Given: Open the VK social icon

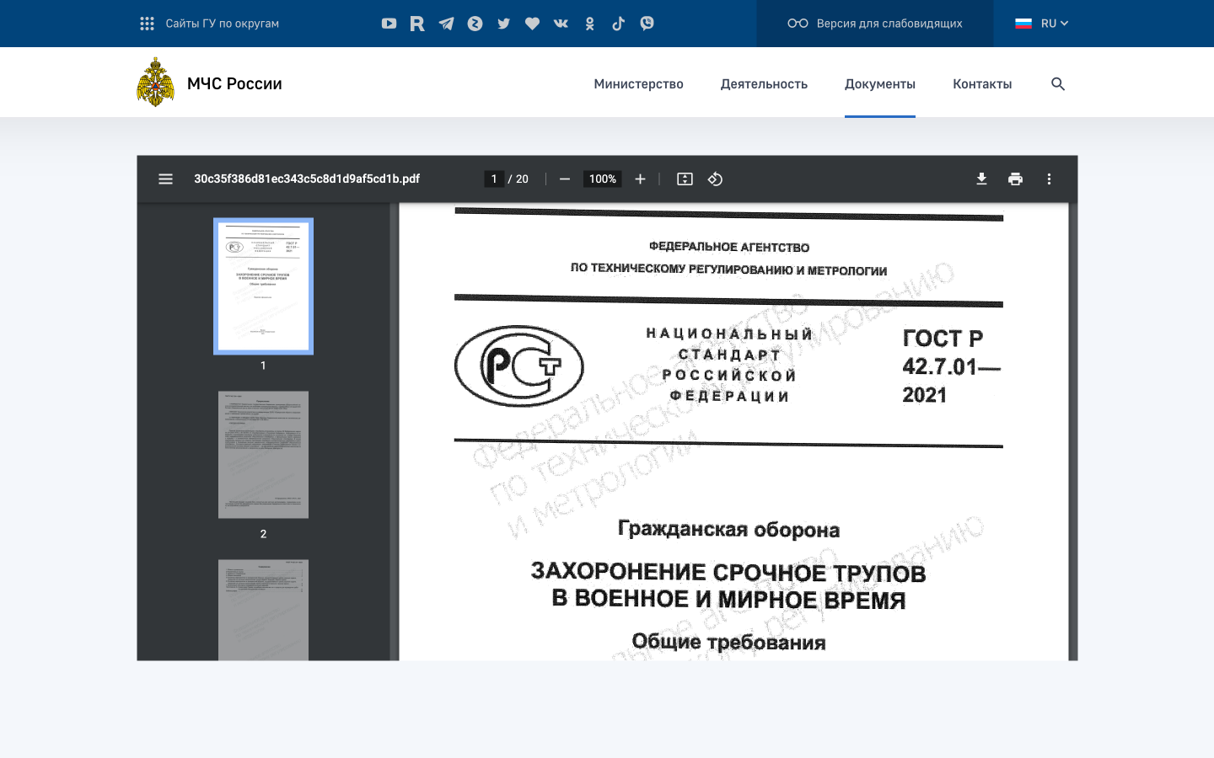Looking at the screenshot, I should click(x=561, y=24).
